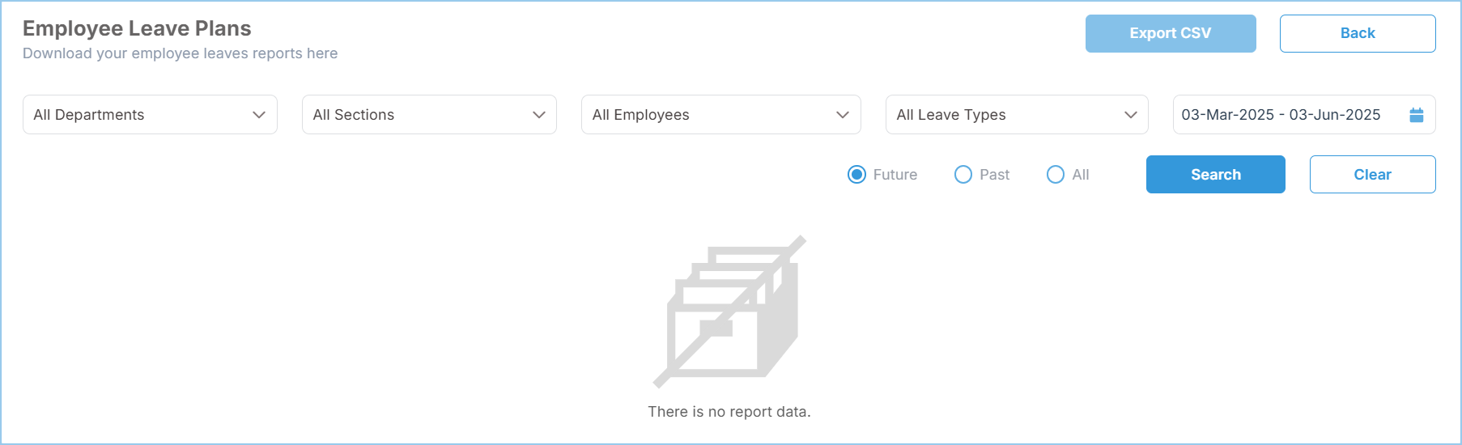The height and width of the screenshot is (445, 1462).
Task: Reset filters with the Clear button
Action: (1373, 175)
